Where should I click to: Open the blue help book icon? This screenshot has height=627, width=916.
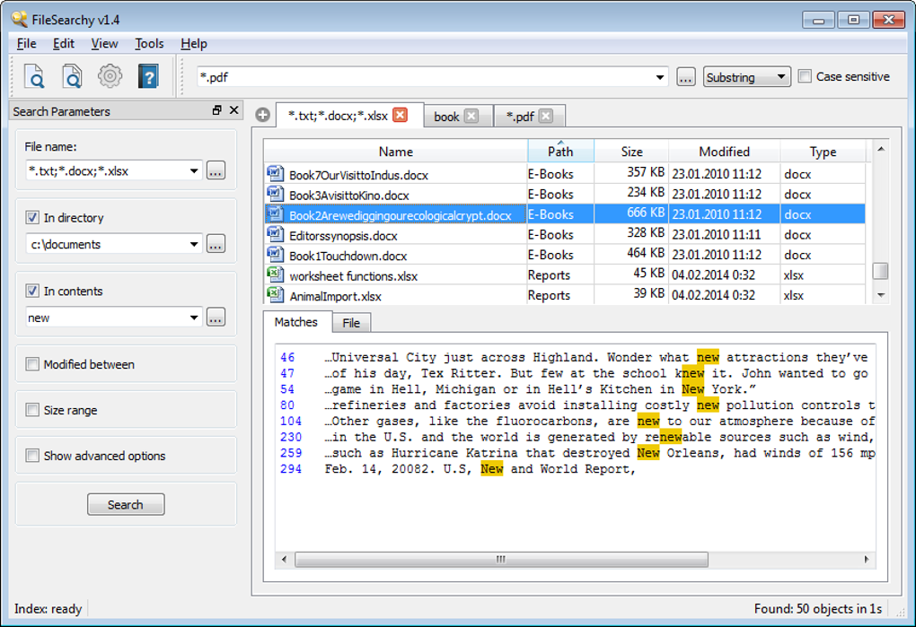148,76
